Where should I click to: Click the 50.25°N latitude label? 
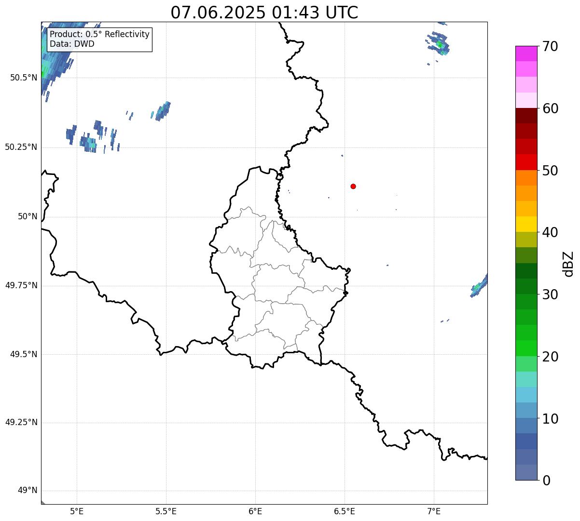21,147
